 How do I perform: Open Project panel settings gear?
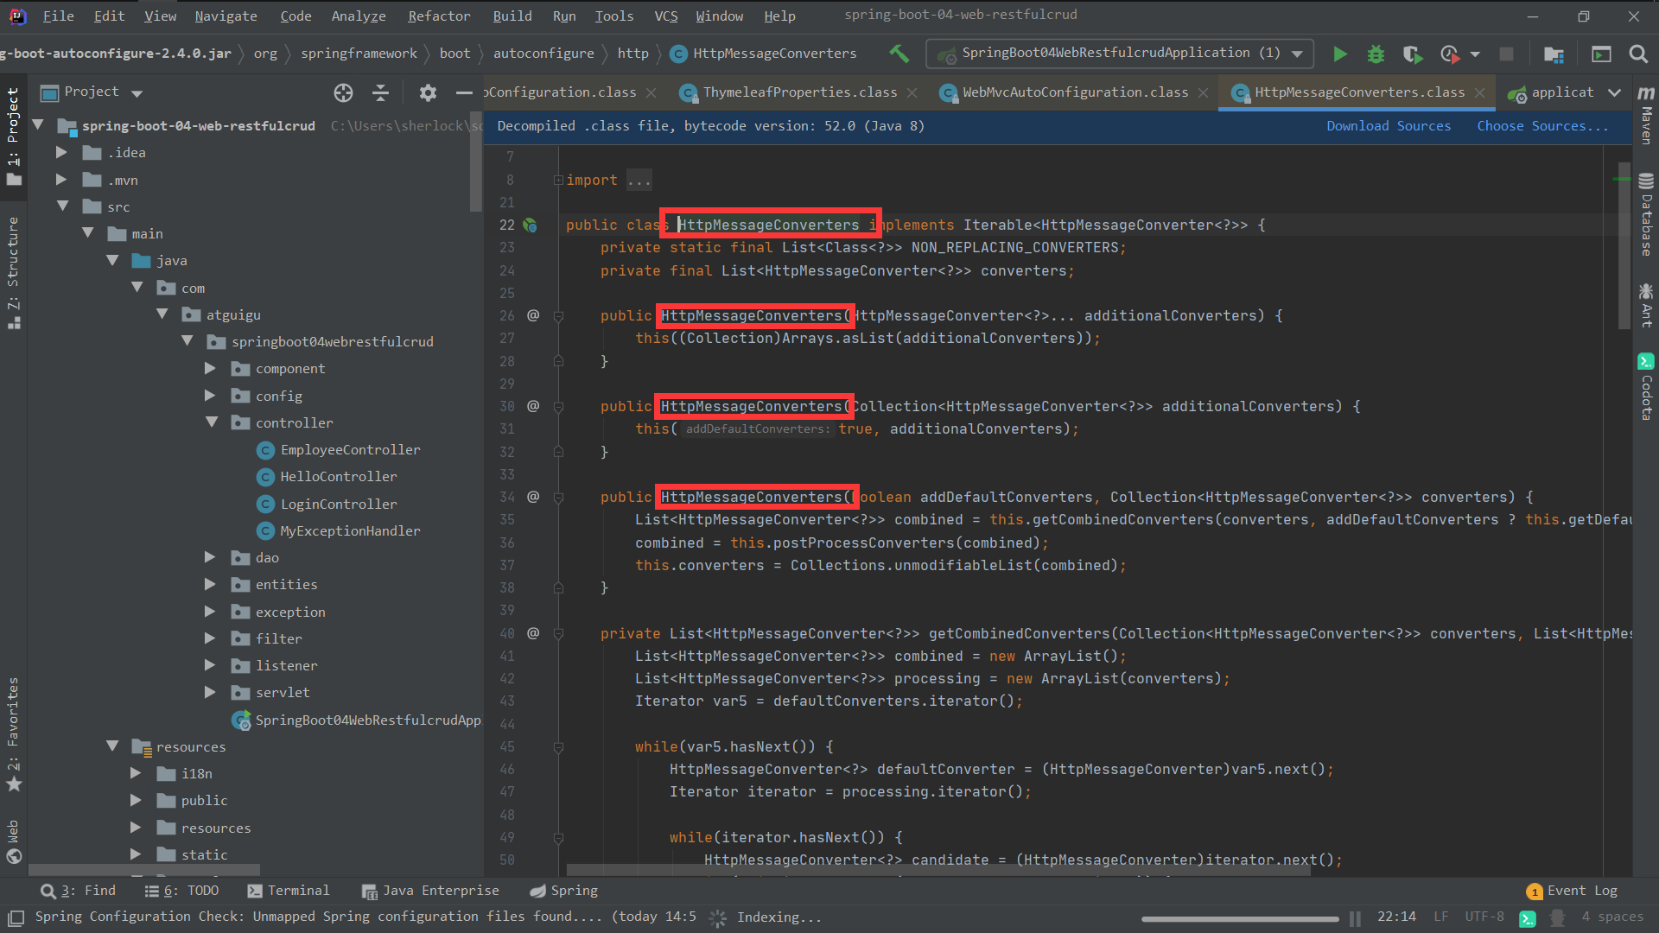pyautogui.click(x=428, y=92)
